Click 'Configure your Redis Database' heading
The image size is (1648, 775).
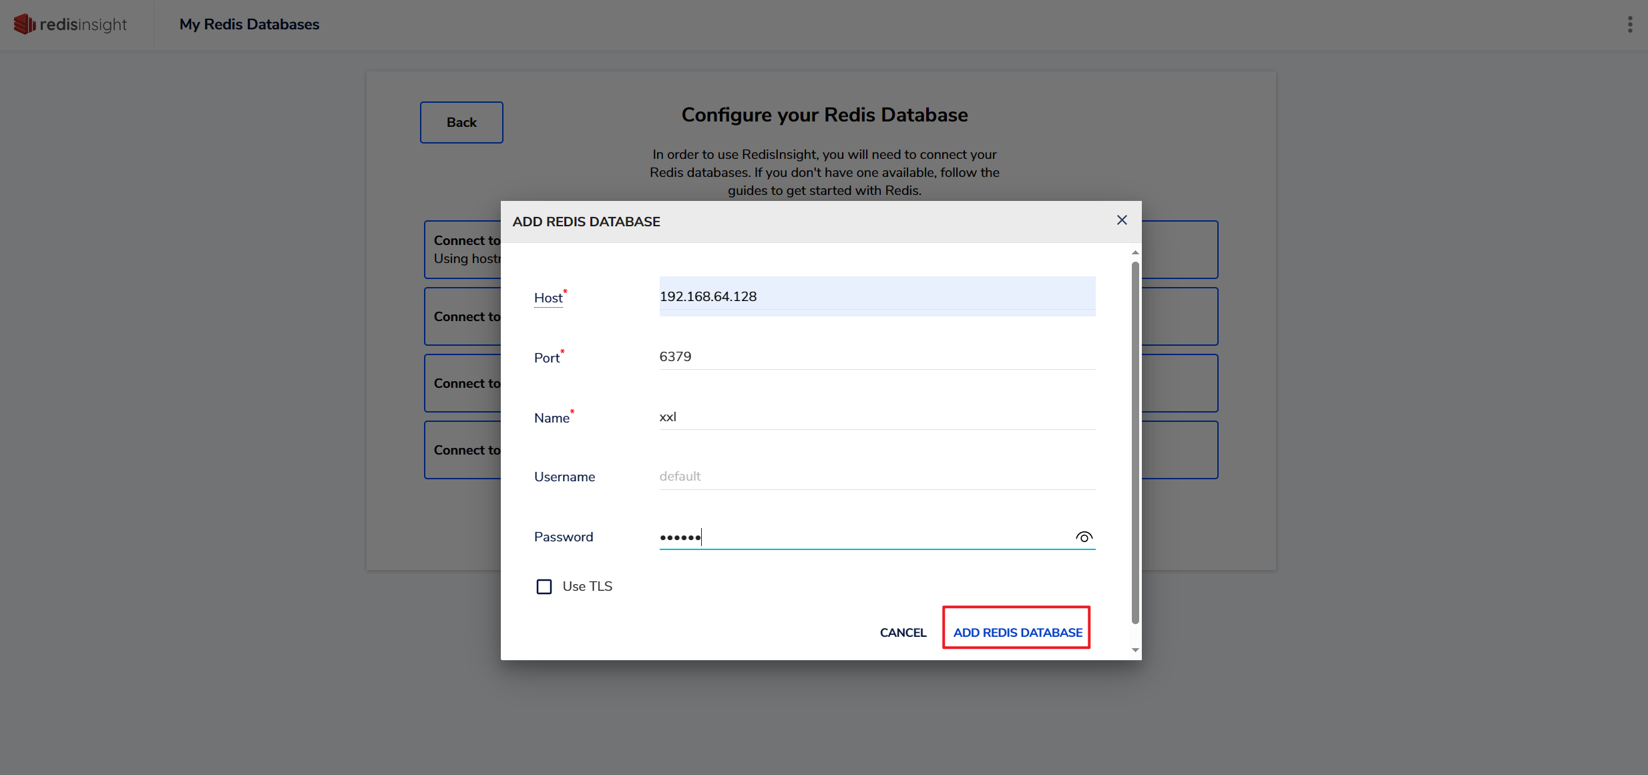(x=824, y=115)
